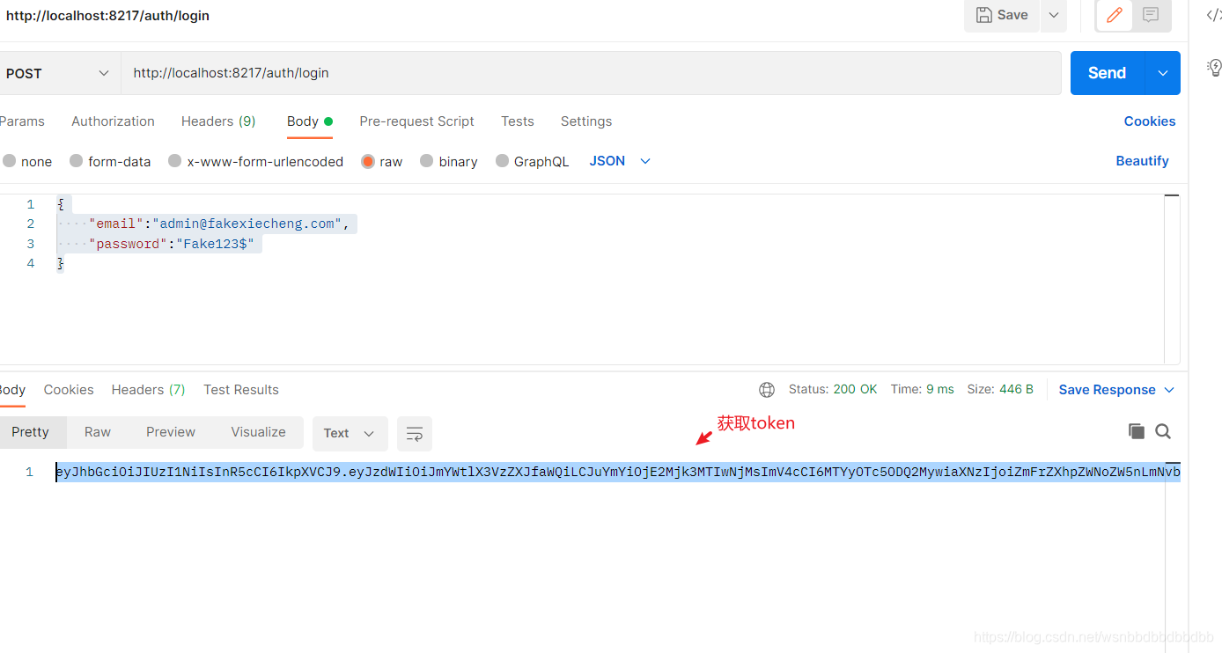Open the lightbulb info sidebar icon

1214,67
